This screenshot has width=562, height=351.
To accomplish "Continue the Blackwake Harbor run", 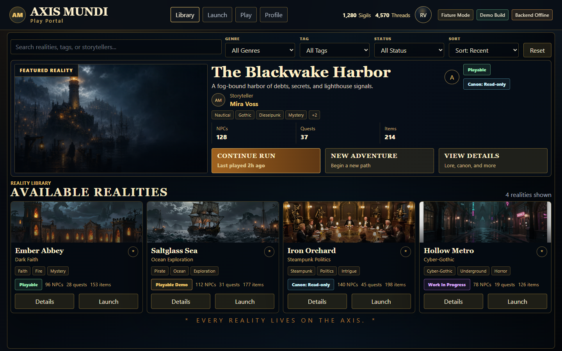I will point(266,161).
